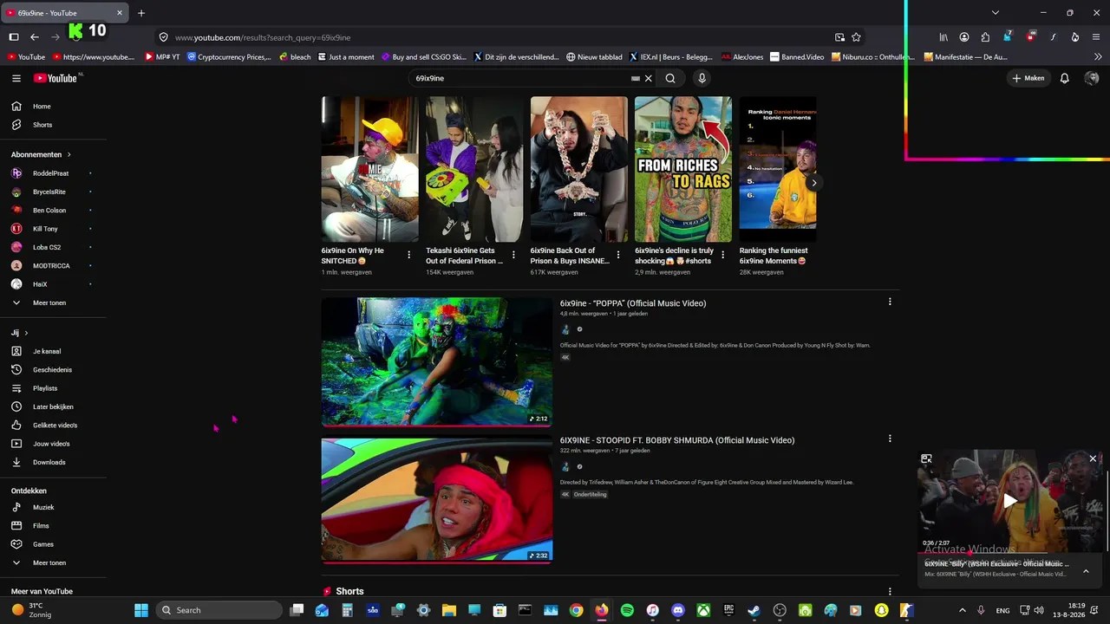Open short '6ix9ine On Why He SNITCHED'
1110x624 pixels.
[x=369, y=169]
